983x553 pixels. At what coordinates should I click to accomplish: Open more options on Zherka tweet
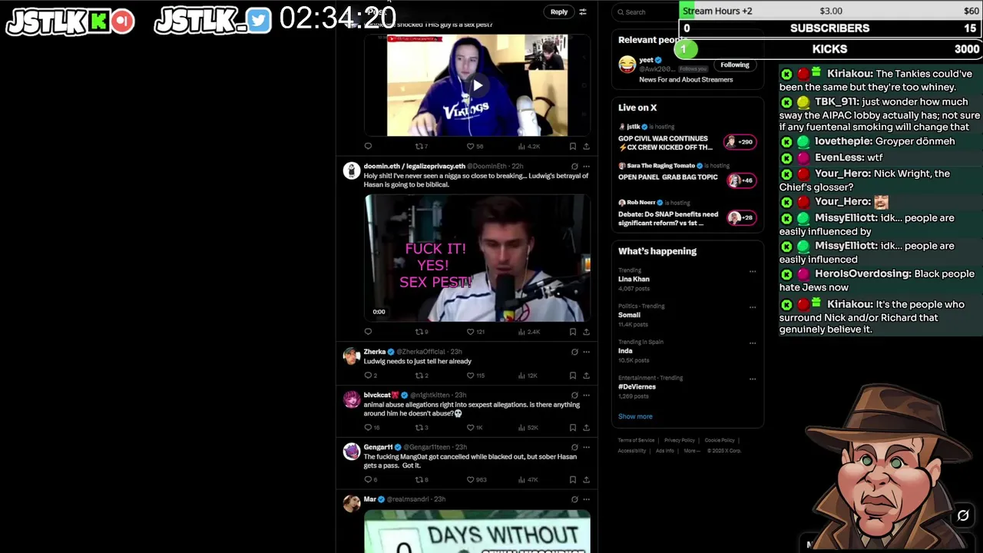pyautogui.click(x=586, y=352)
